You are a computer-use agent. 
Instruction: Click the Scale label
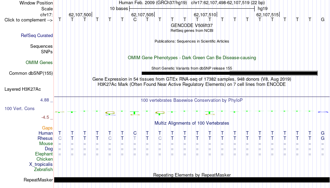click(47, 9)
